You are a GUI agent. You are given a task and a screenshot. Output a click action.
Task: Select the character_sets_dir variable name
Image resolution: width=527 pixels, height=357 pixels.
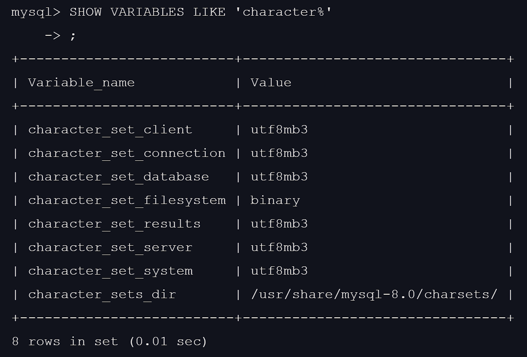point(102,295)
